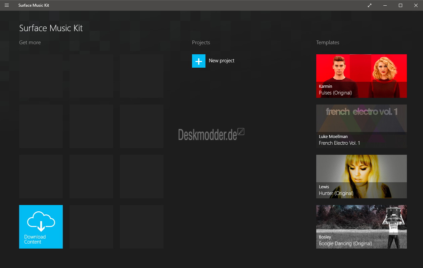Open the hamburger menu in title bar

[x=7, y=5]
